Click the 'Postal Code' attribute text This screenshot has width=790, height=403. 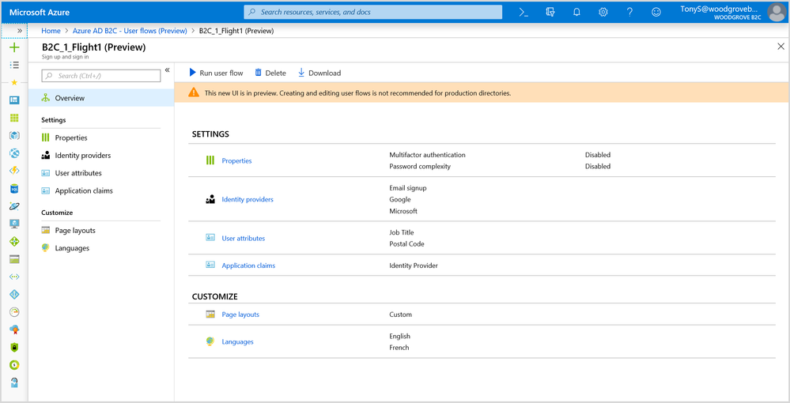click(406, 244)
